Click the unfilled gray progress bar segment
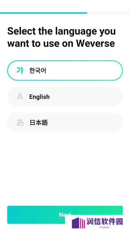 click(x=109, y=13)
